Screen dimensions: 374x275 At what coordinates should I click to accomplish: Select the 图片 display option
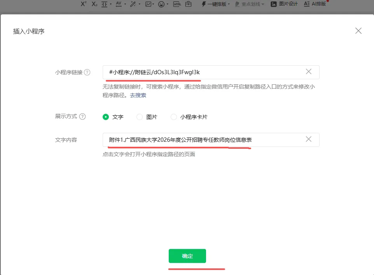click(140, 117)
